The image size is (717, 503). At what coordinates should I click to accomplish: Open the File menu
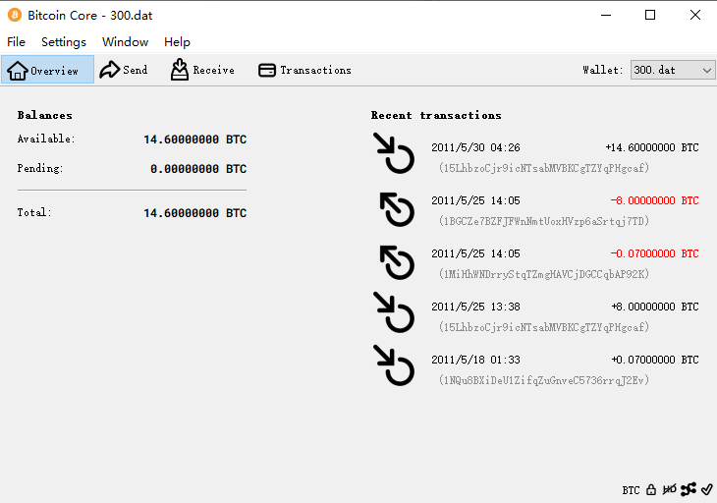[x=16, y=42]
